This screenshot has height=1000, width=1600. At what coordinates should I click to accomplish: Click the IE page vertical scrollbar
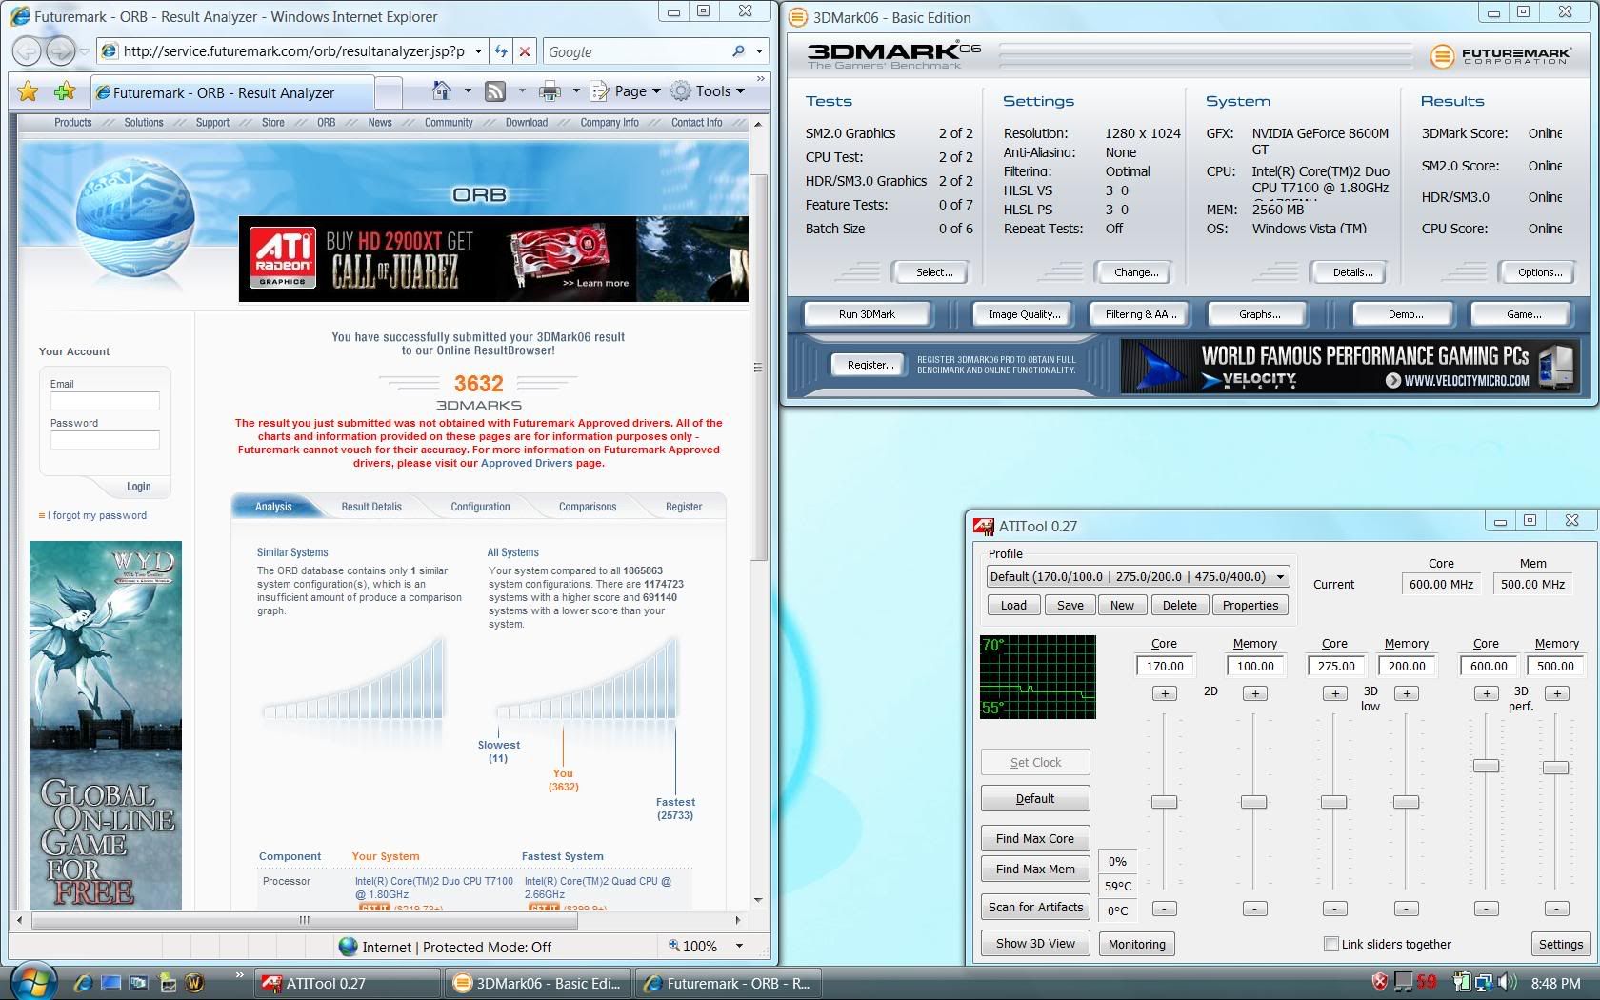758,367
